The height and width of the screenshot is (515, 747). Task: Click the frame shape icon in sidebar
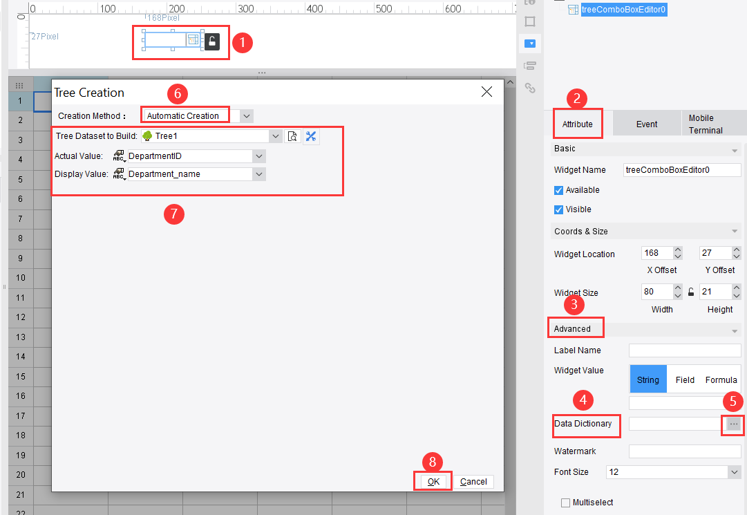(530, 21)
